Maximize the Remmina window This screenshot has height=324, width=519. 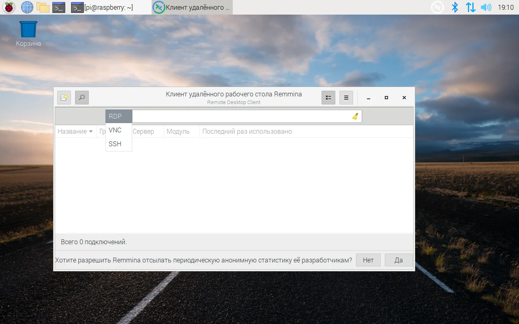click(x=386, y=98)
